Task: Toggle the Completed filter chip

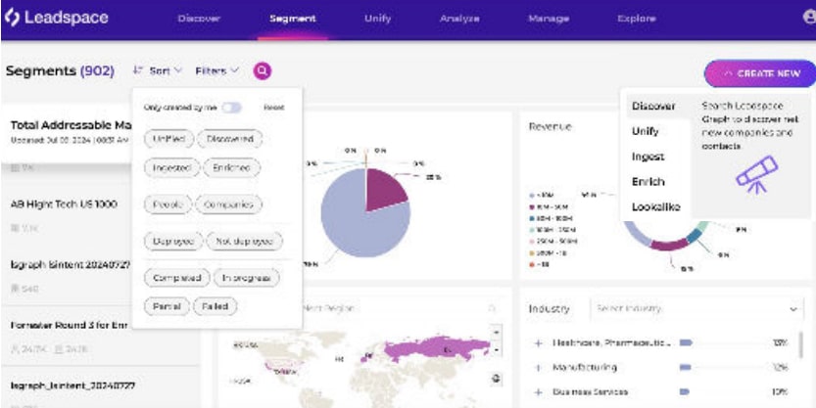Action: [x=177, y=278]
